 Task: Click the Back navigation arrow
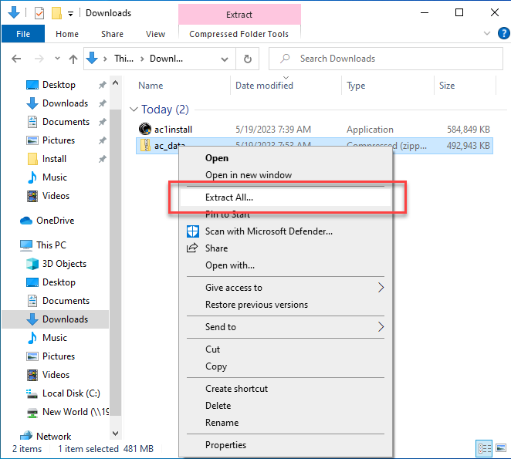pyautogui.click(x=17, y=59)
